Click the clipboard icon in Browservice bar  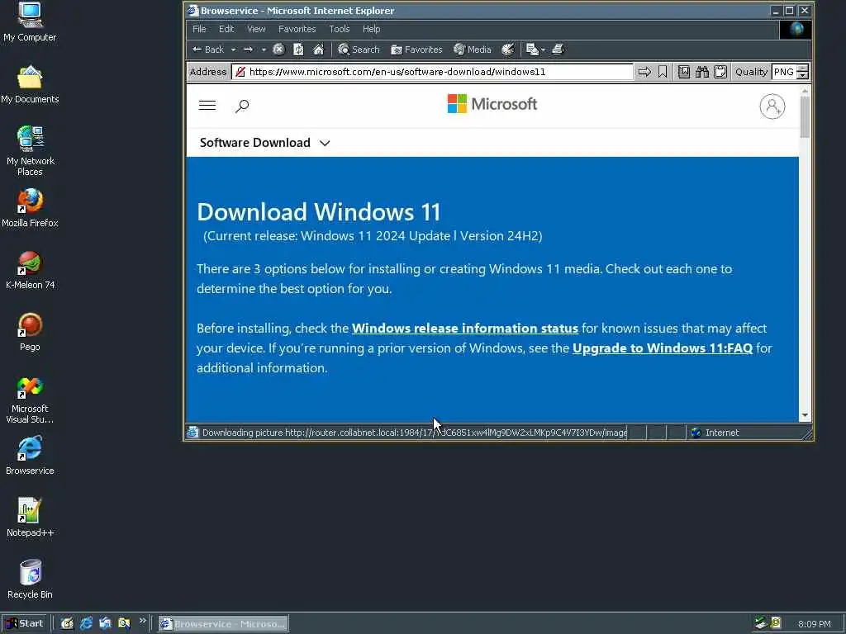click(720, 72)
